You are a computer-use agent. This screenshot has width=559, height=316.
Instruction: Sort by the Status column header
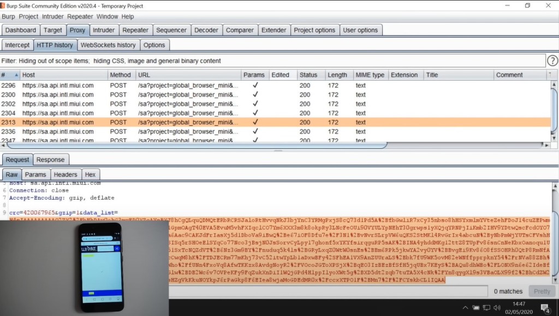pyautogui.click(x=311, y=75)
